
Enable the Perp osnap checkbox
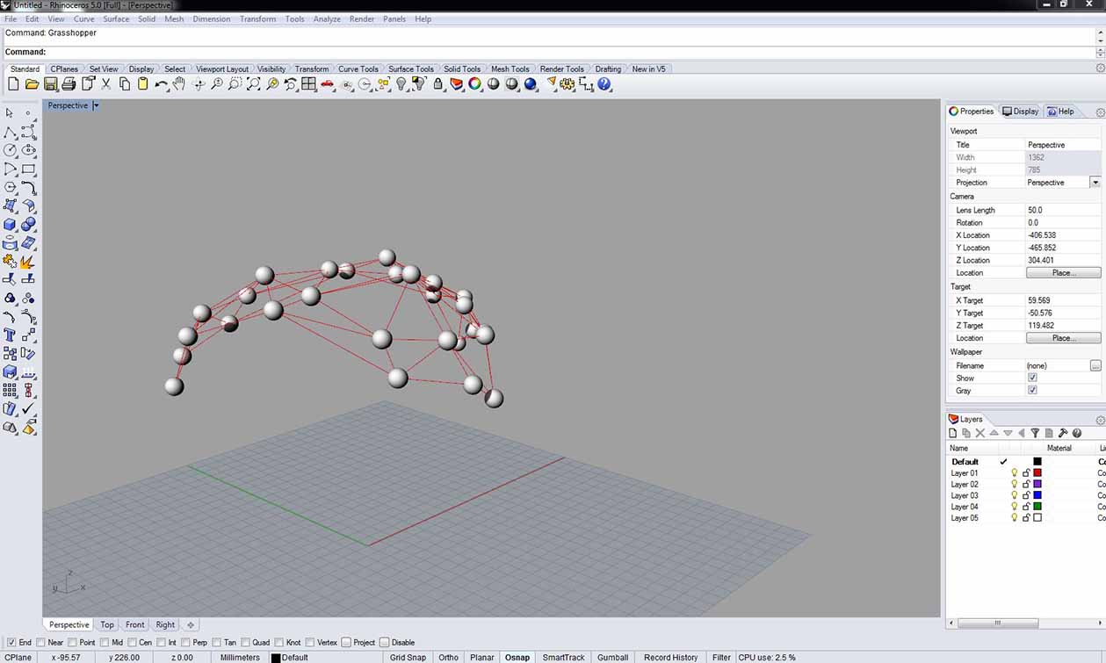[x=186, y=643]
